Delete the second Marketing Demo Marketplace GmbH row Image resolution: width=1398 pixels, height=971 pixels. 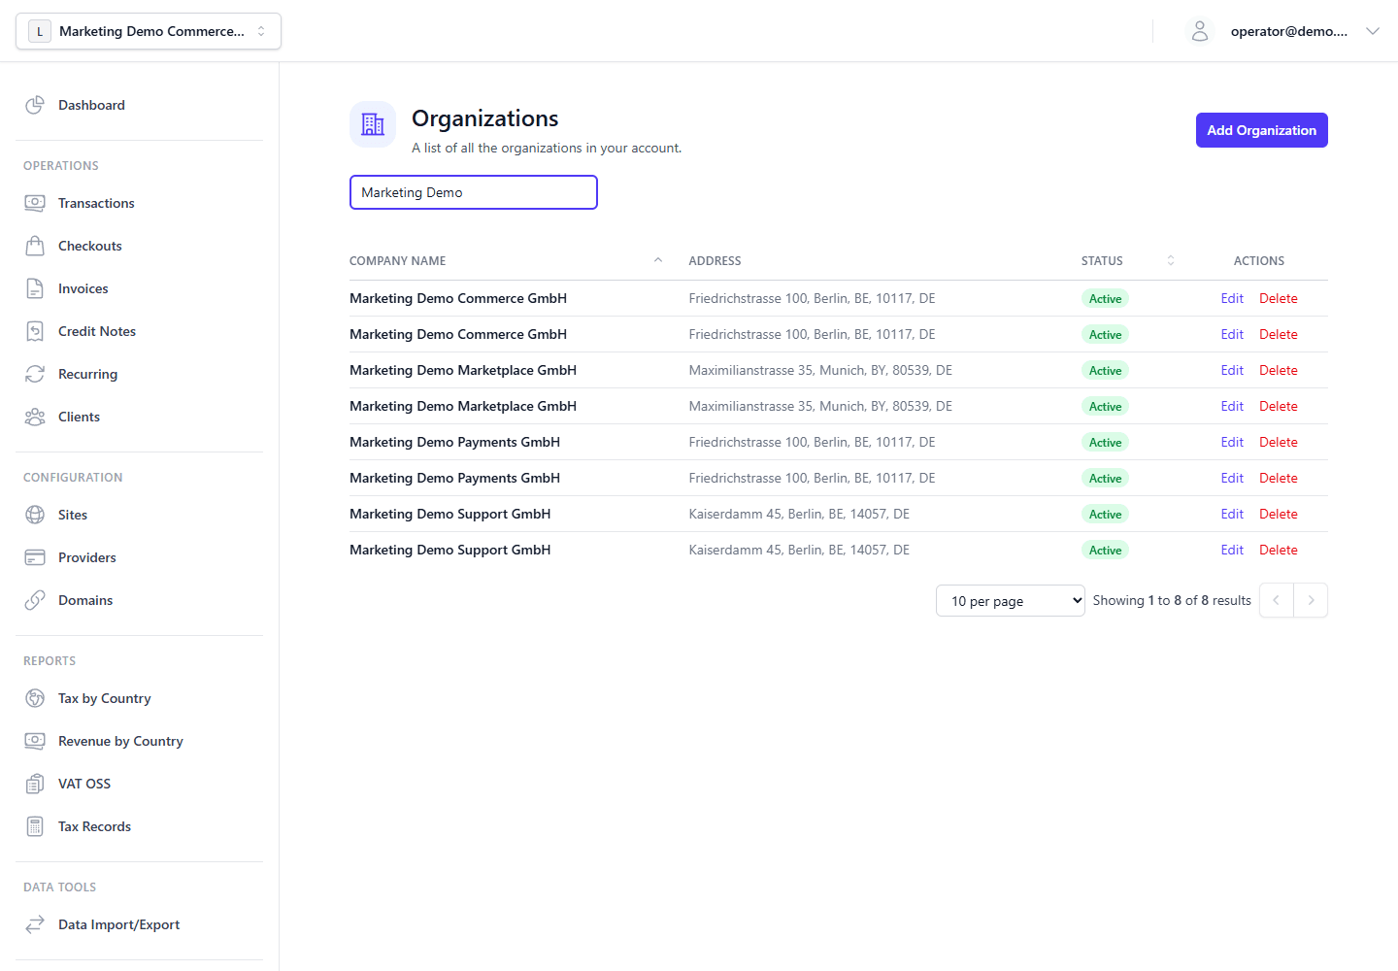point(1279,406)
